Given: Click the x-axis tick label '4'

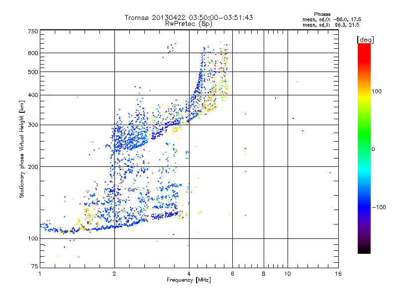Looking at the screenshot, I should pos(189,274).
